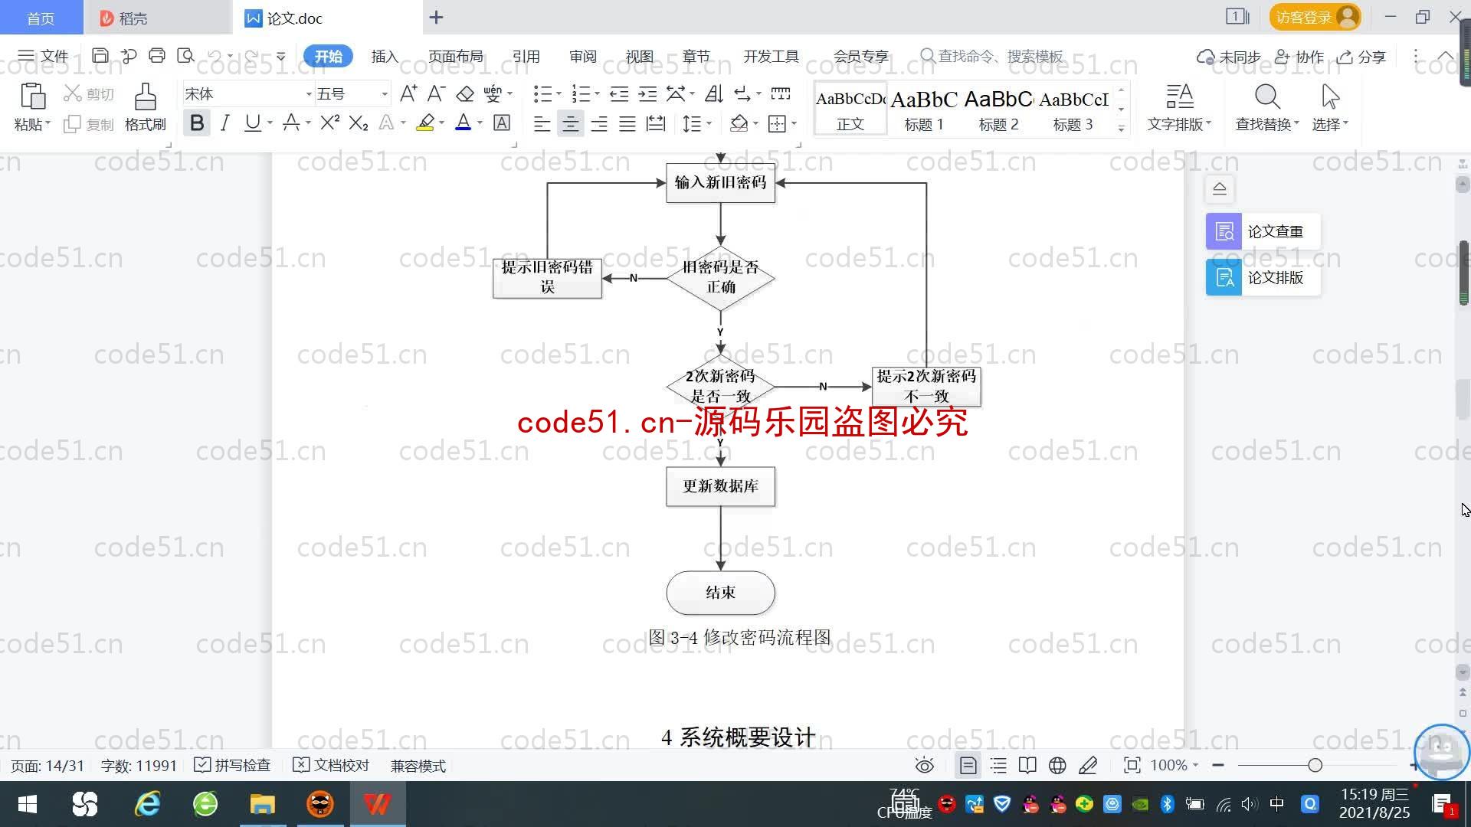
Task: Open the Find and Replace tool
Action: point(1267,107)
